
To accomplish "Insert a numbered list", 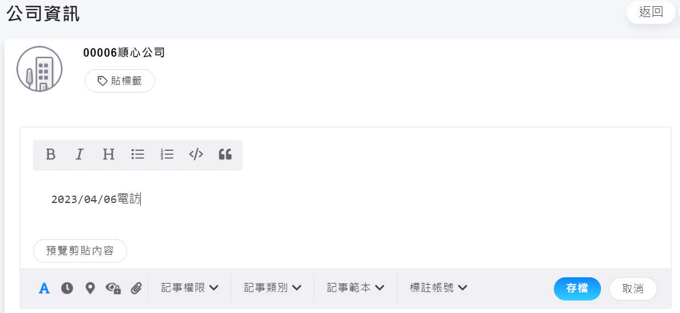I will [x=167, y=154].
